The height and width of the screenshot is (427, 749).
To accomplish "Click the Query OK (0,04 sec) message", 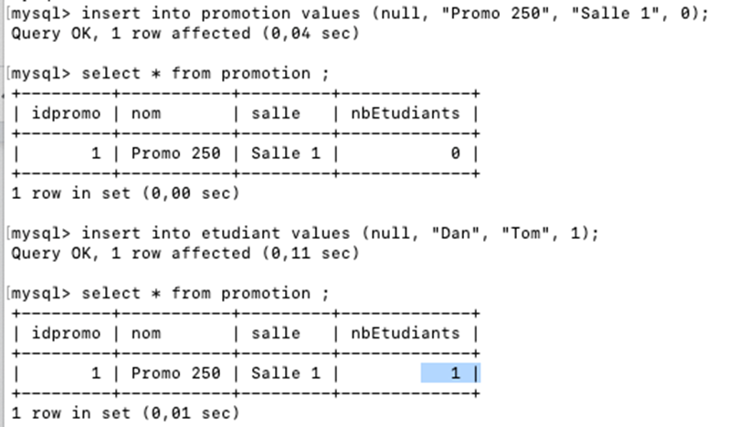I will click(185, 34).
